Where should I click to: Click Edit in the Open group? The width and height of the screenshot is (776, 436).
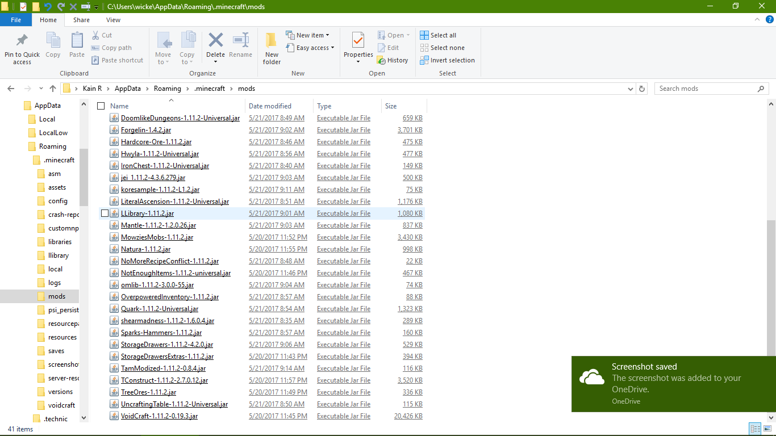coord(388,48)
